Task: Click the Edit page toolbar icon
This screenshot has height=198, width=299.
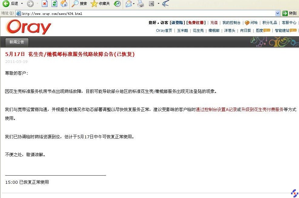Action: pos(151,3)
